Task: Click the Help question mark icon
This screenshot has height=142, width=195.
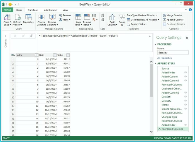Action: [190, 10]
